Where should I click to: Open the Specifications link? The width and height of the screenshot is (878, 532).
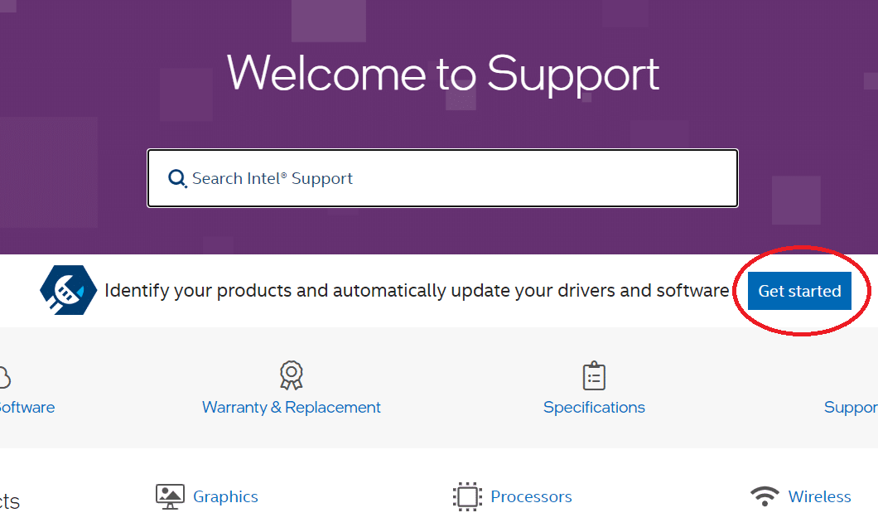click(594, 408)
